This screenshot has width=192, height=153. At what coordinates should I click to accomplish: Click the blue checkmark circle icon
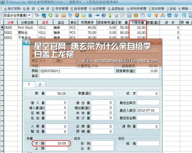(x=149, y=15)
